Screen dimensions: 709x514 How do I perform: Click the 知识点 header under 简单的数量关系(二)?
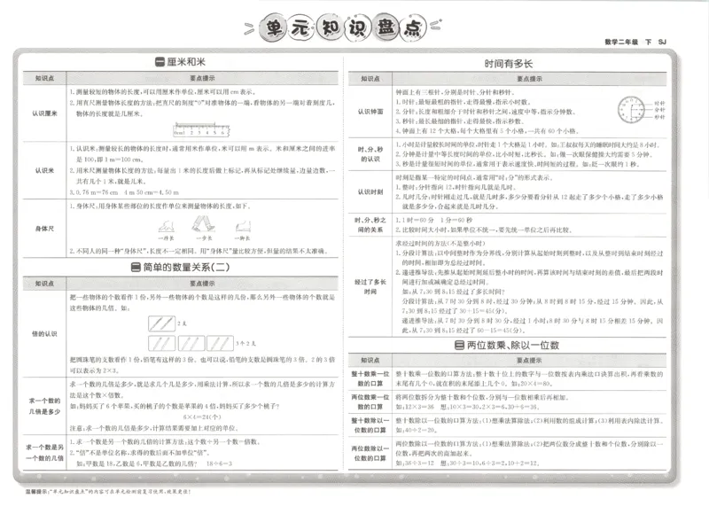point(45,284)
